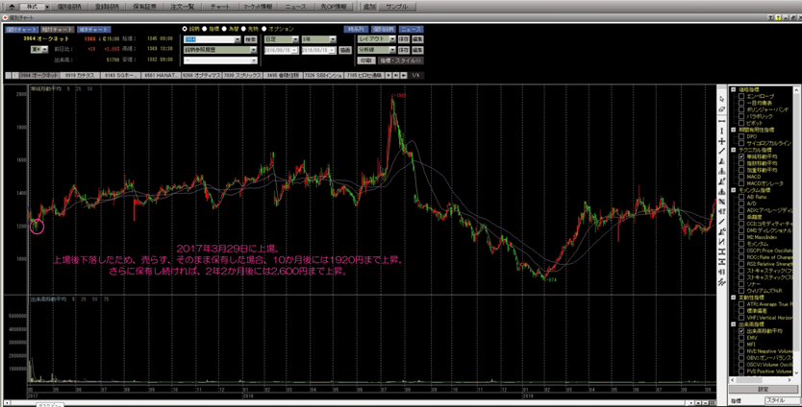Select the horizontal line drawing tool
Screen dimensions: 802x407
721,120
